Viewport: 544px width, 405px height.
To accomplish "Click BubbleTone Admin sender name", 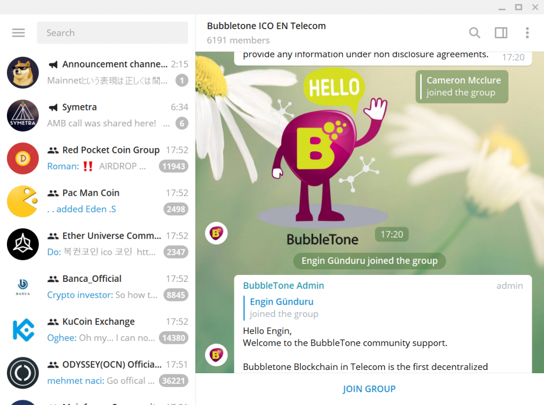I will (x=284, y=286).
